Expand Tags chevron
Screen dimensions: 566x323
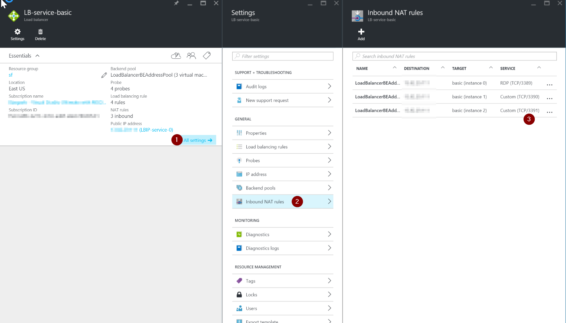tap(329, 281)
